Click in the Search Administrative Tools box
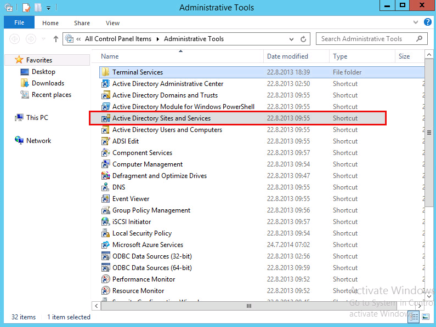The height and width of the screenshot is (327, 436). point(371,39)
